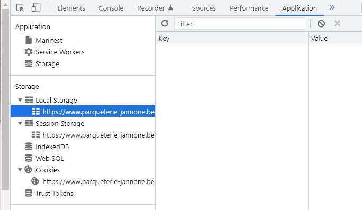Collapse the Local Storage tree node
This screenshot has height=210, width=362.
(20, 100)
